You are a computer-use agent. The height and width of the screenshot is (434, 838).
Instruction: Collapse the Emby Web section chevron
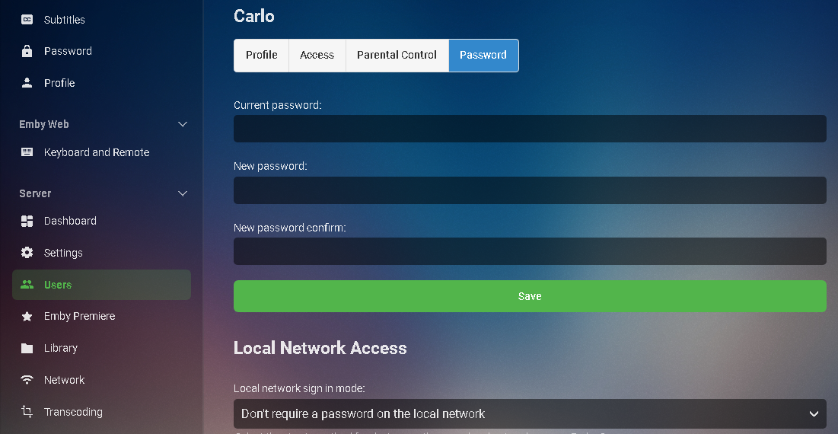click(183, 124)
